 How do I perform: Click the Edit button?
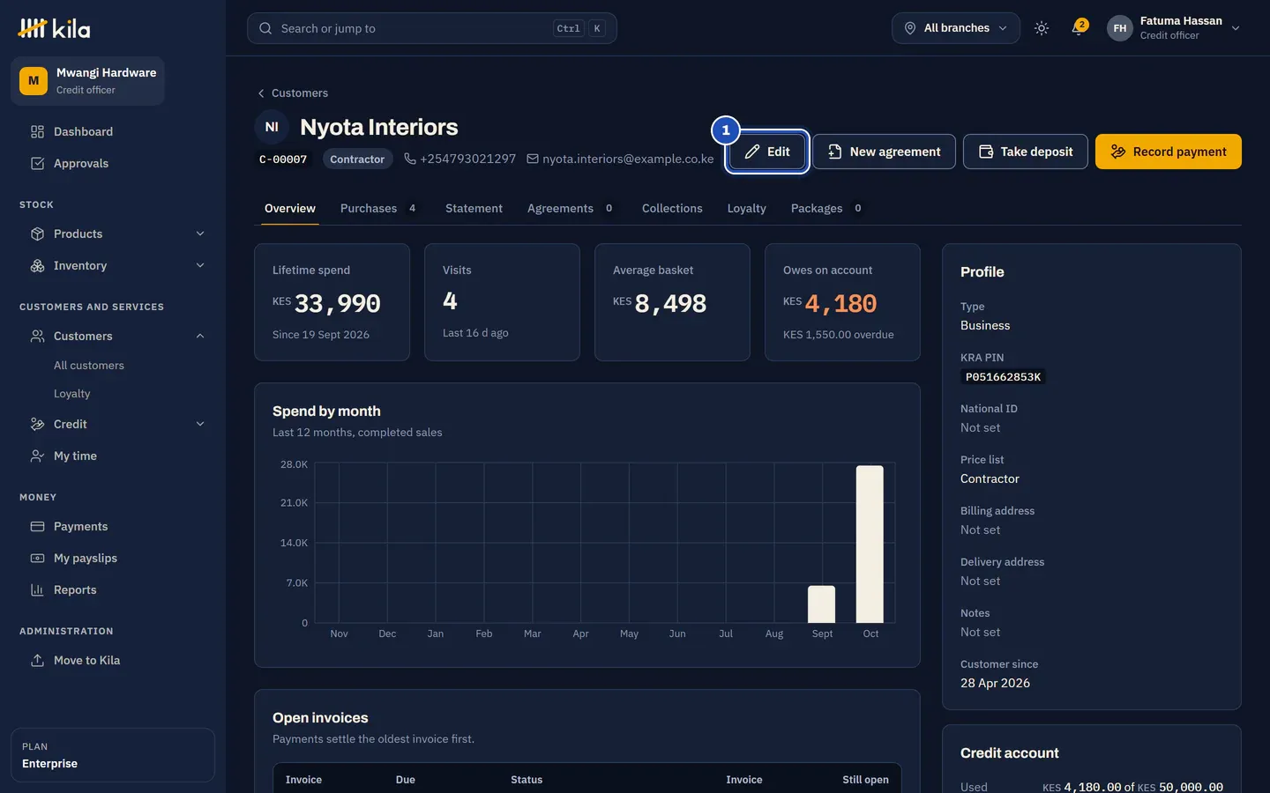767,152
